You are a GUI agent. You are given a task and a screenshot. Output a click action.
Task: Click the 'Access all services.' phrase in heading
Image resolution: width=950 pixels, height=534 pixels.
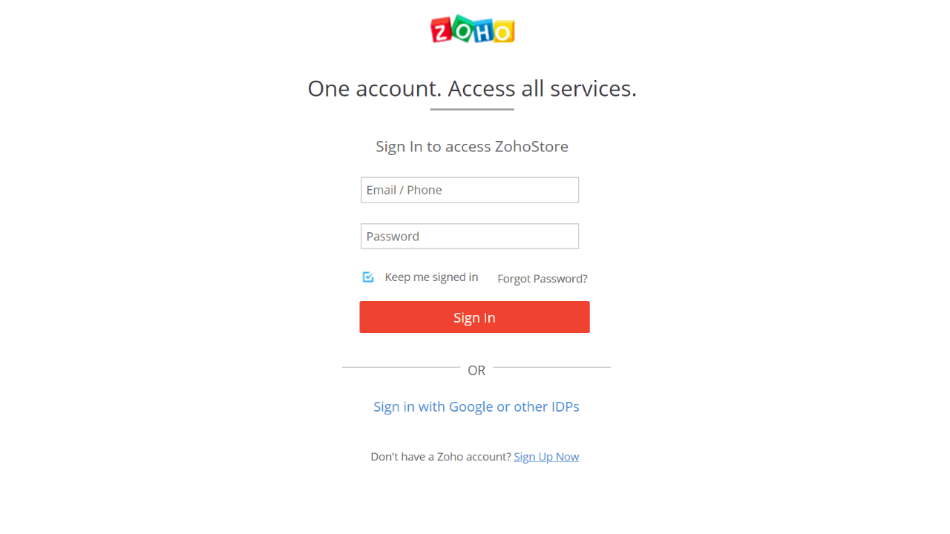[542, 89]
